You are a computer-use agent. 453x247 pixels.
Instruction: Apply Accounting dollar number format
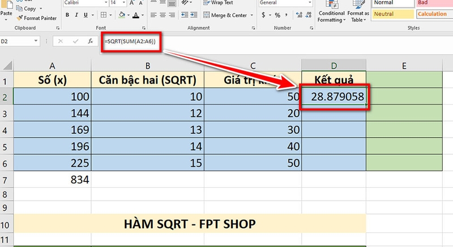(x=263, y=15)
